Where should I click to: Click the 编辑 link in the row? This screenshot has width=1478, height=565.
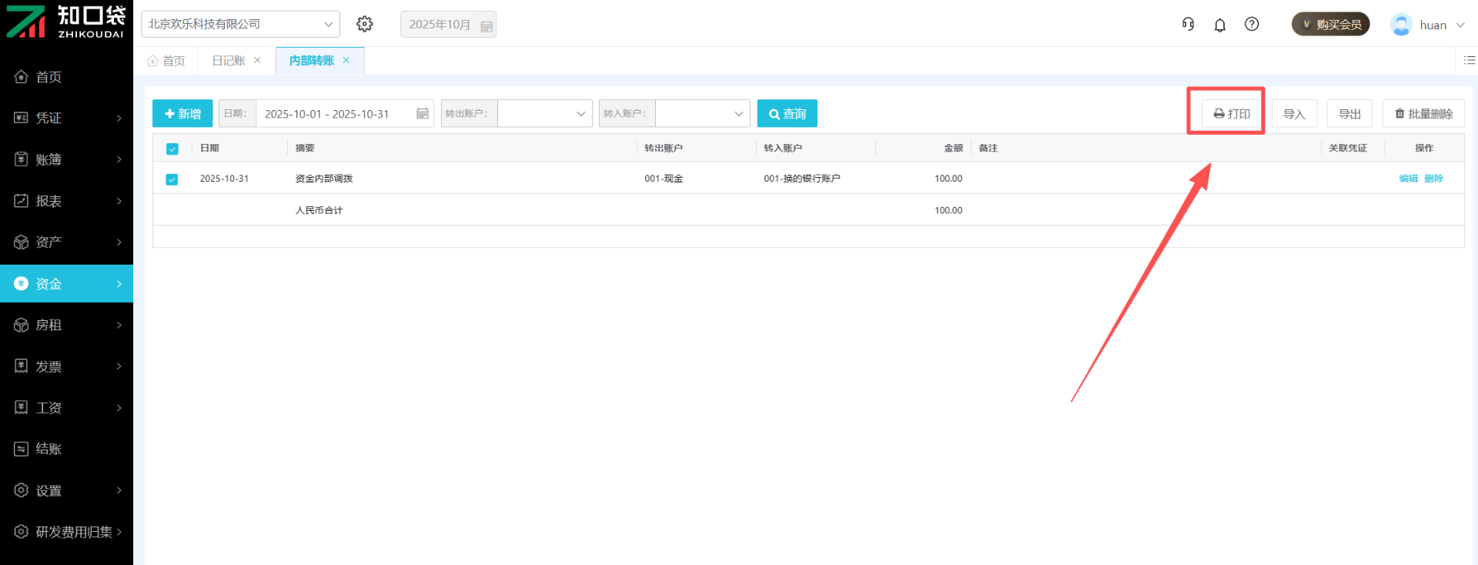(1408, 179)
